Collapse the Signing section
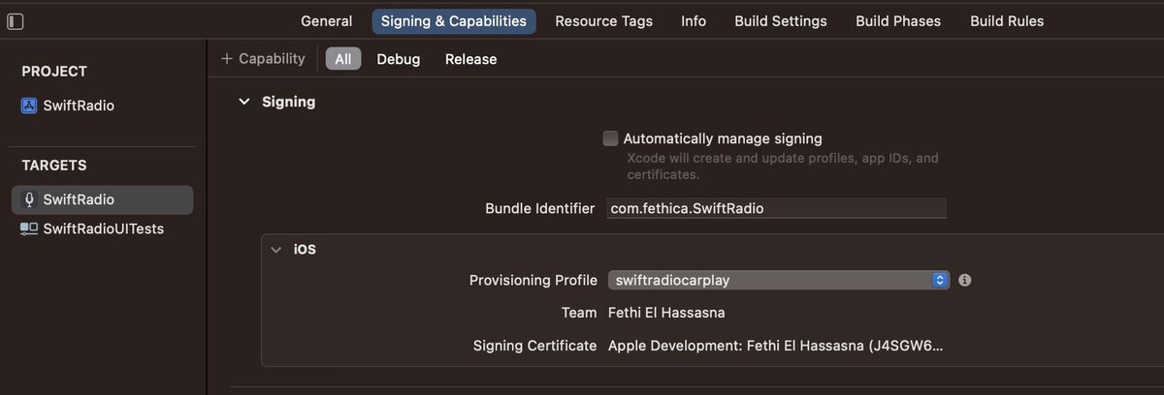 (244, 102)
